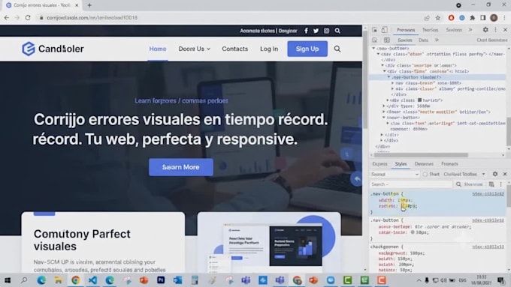Open the Contacts navigation link
This screenshot has height=287, width=511.
(235, 49)
